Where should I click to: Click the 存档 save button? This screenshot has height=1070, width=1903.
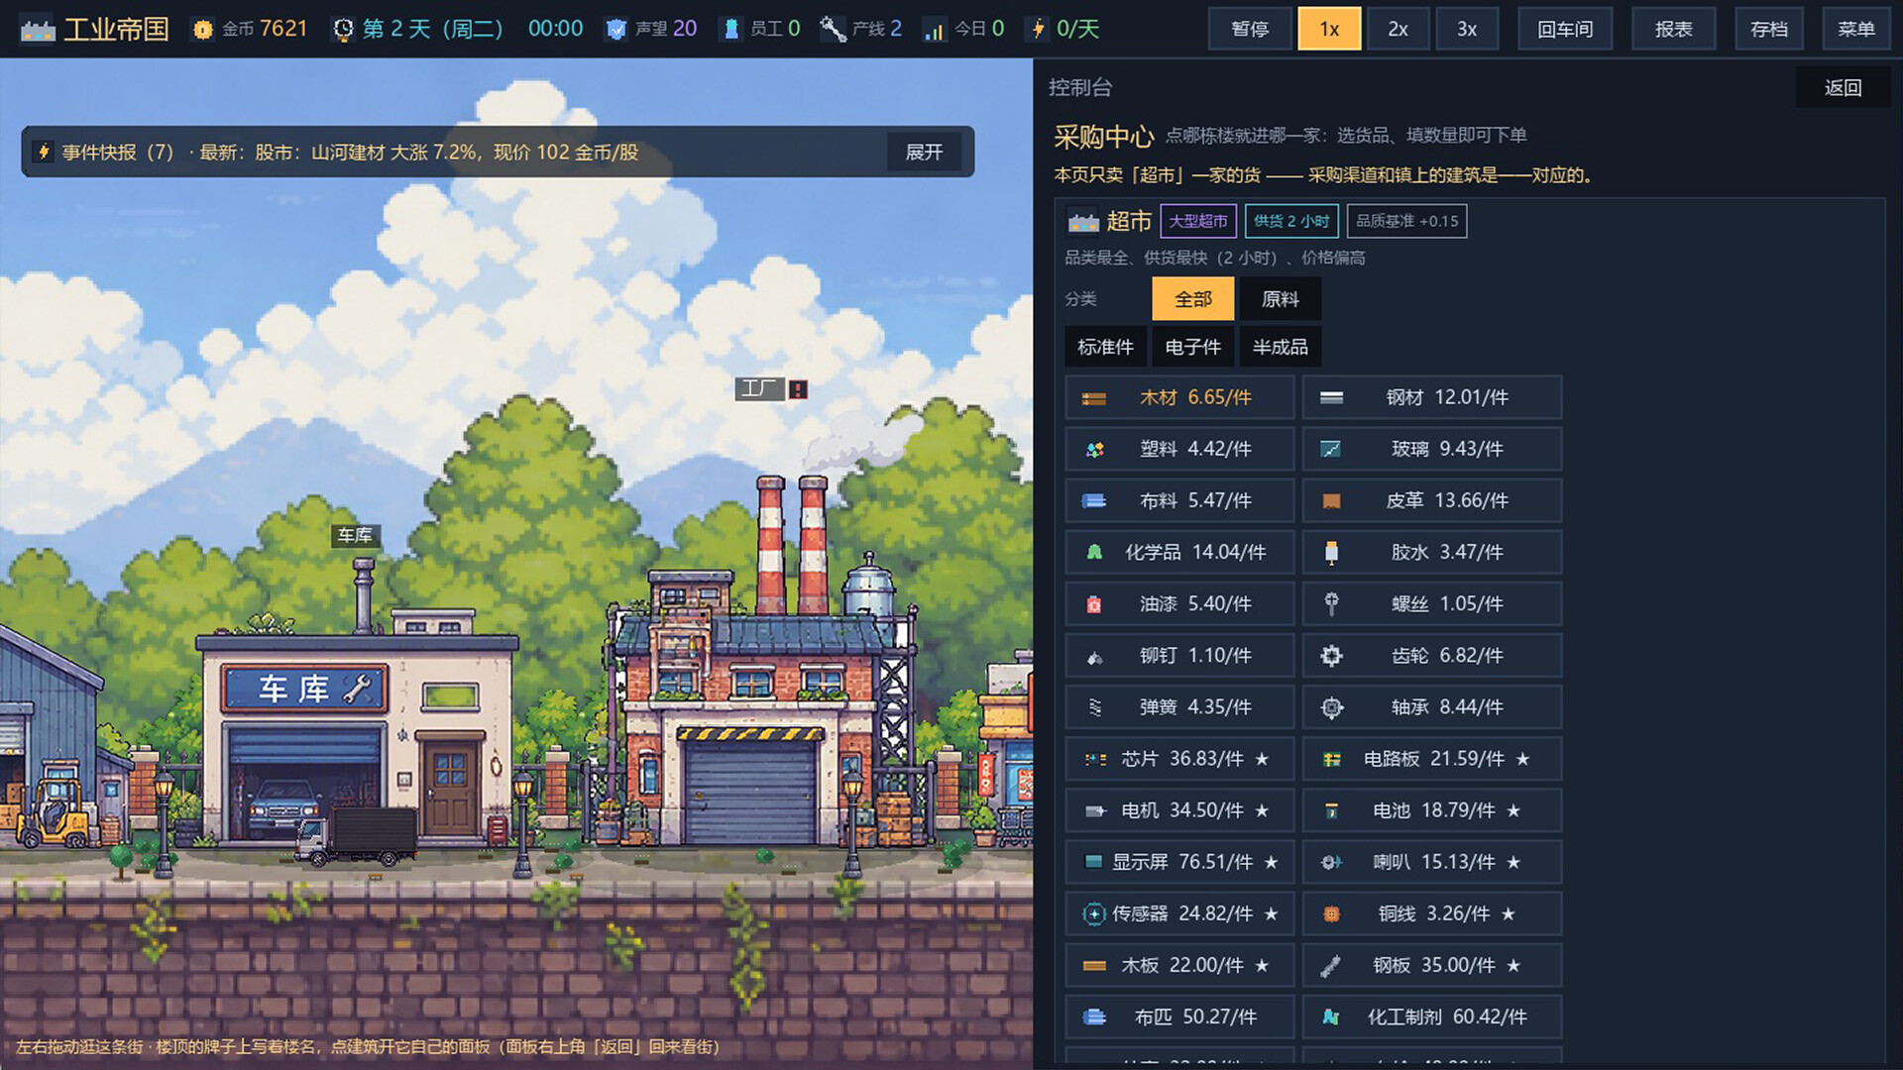coord(1769,29)
